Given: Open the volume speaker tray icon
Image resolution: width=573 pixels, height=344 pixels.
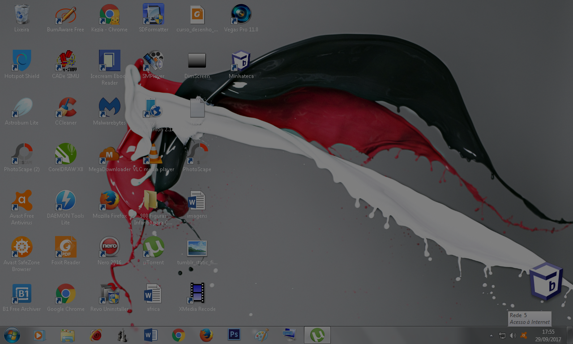Looking at the screenshot, I should [x=513, y=335].
